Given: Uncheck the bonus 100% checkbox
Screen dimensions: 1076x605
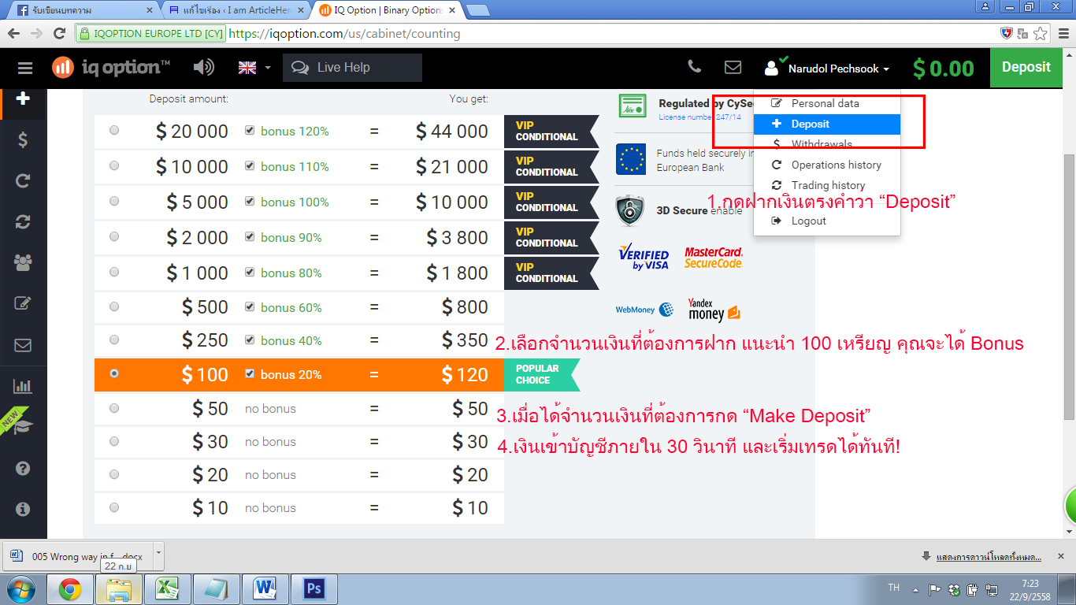Looking at the screenshot, I should 250,201.
